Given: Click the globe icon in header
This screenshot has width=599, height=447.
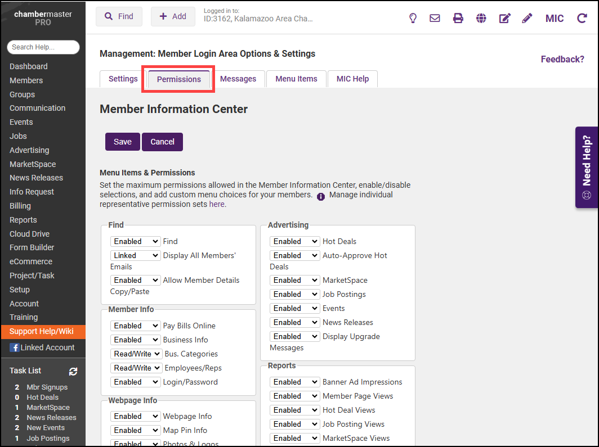Looking at the screenshot, I should tap(481, 18).
